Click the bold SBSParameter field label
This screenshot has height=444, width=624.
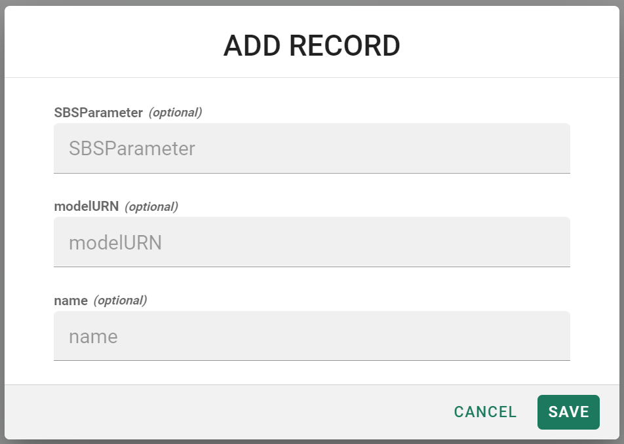click(x=98, y=113)
